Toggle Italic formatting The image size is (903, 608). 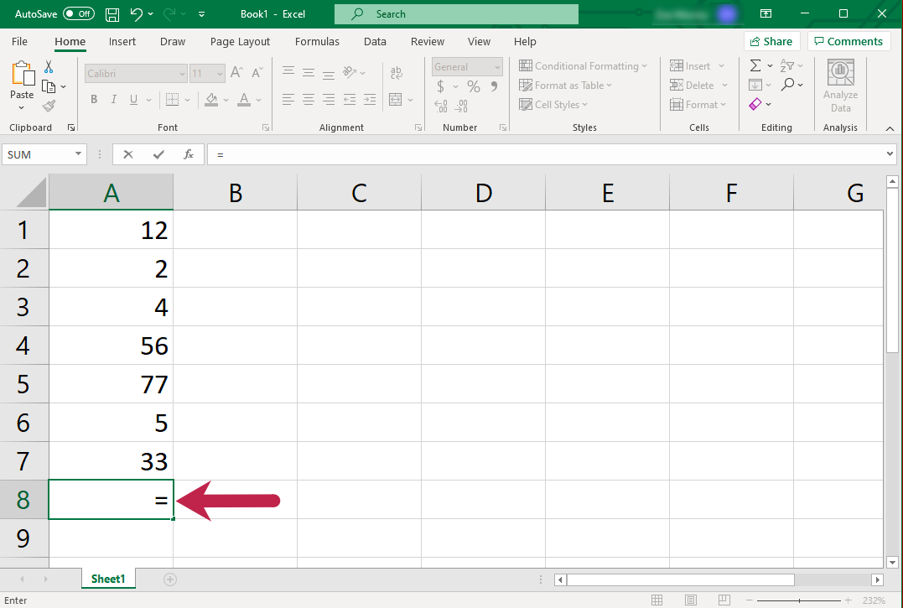tap(114, 100)
